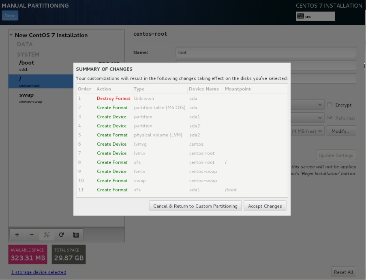Select row 4 Create Device partition sda2
The image size is (366, 280).
pos(182,126)
